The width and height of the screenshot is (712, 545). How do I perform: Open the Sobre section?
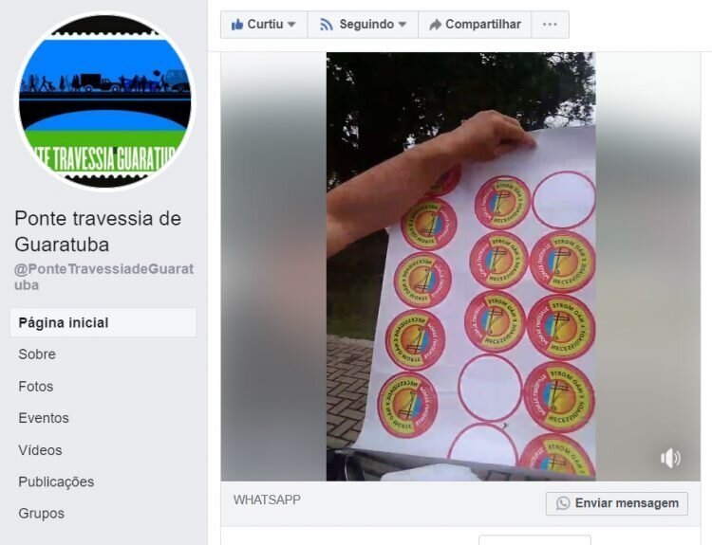[x=37, y=354]
